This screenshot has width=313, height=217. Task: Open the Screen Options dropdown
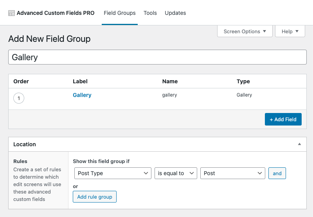[x=245, y=31]
